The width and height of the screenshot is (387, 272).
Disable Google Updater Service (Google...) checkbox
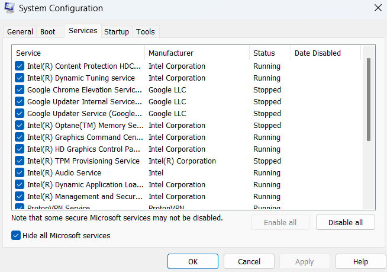point(20,114)
